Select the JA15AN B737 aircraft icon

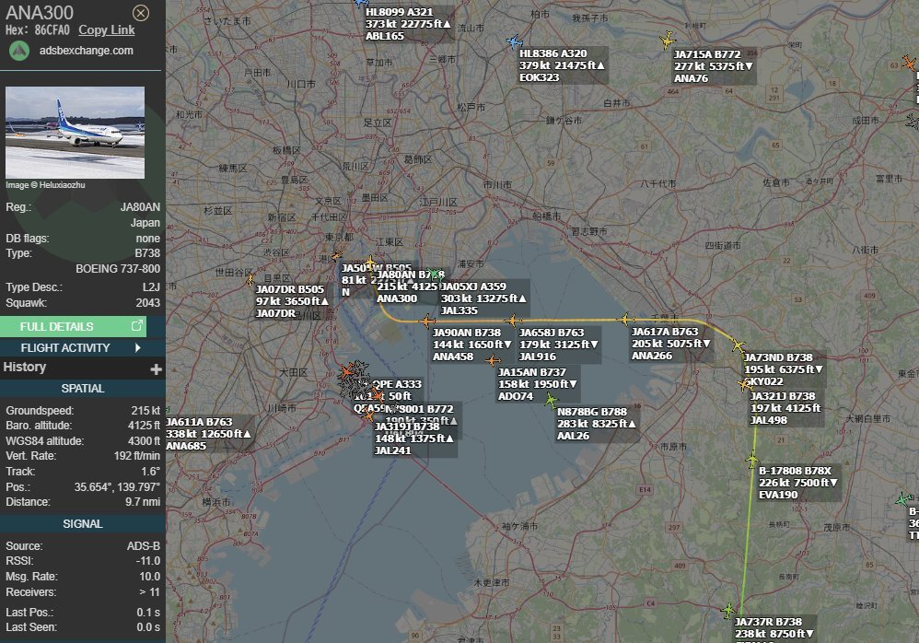(493, 360)
